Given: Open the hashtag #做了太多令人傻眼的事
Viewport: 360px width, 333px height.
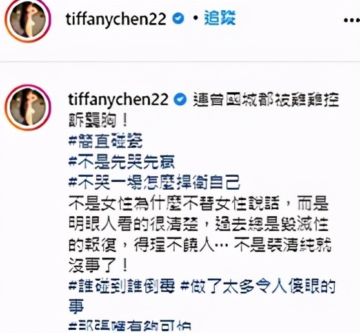Looking at the screenshot, I should coord(202,296).
